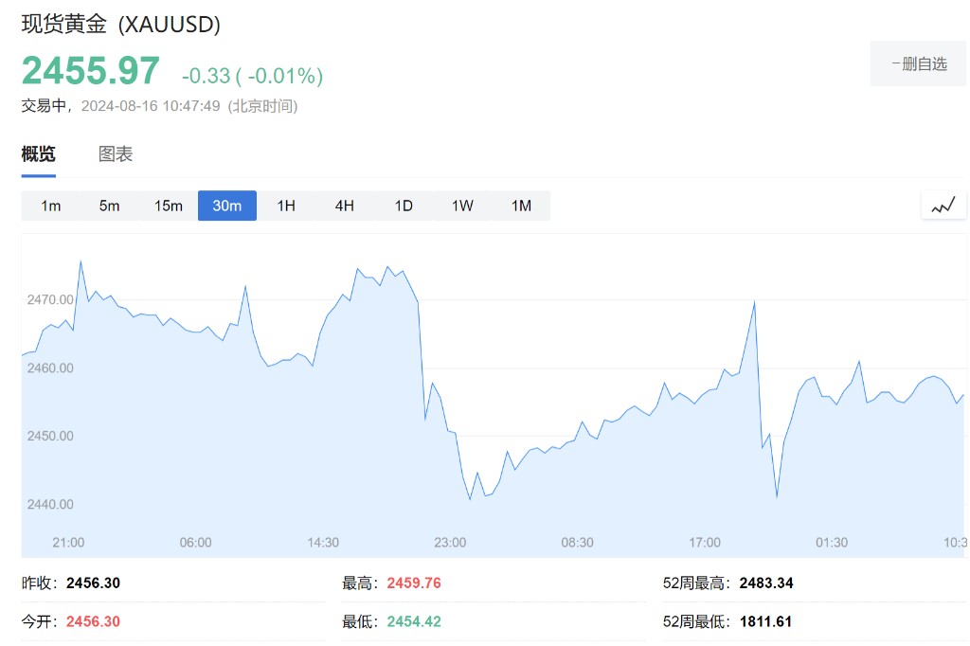Click the 最低 value 2454.42
This screenshot has height=646, width=970.
click(414, 622)
